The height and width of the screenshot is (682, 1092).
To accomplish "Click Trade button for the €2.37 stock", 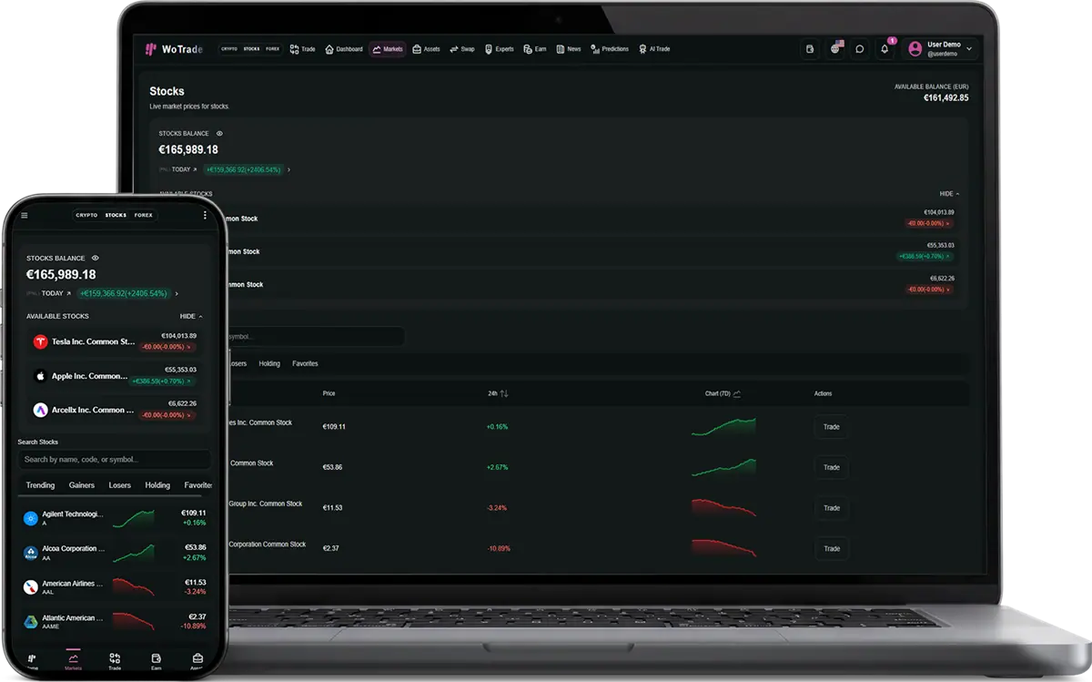I will tap(832, 549).
